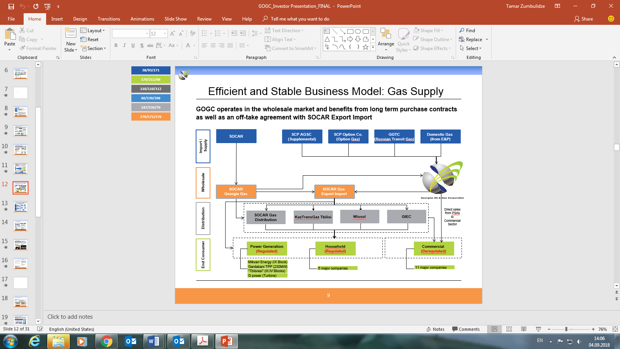The image size is (620, 349).
Task: Click the Redo/Repeat icon in quick access toolbar
Action: coord(36,6)
